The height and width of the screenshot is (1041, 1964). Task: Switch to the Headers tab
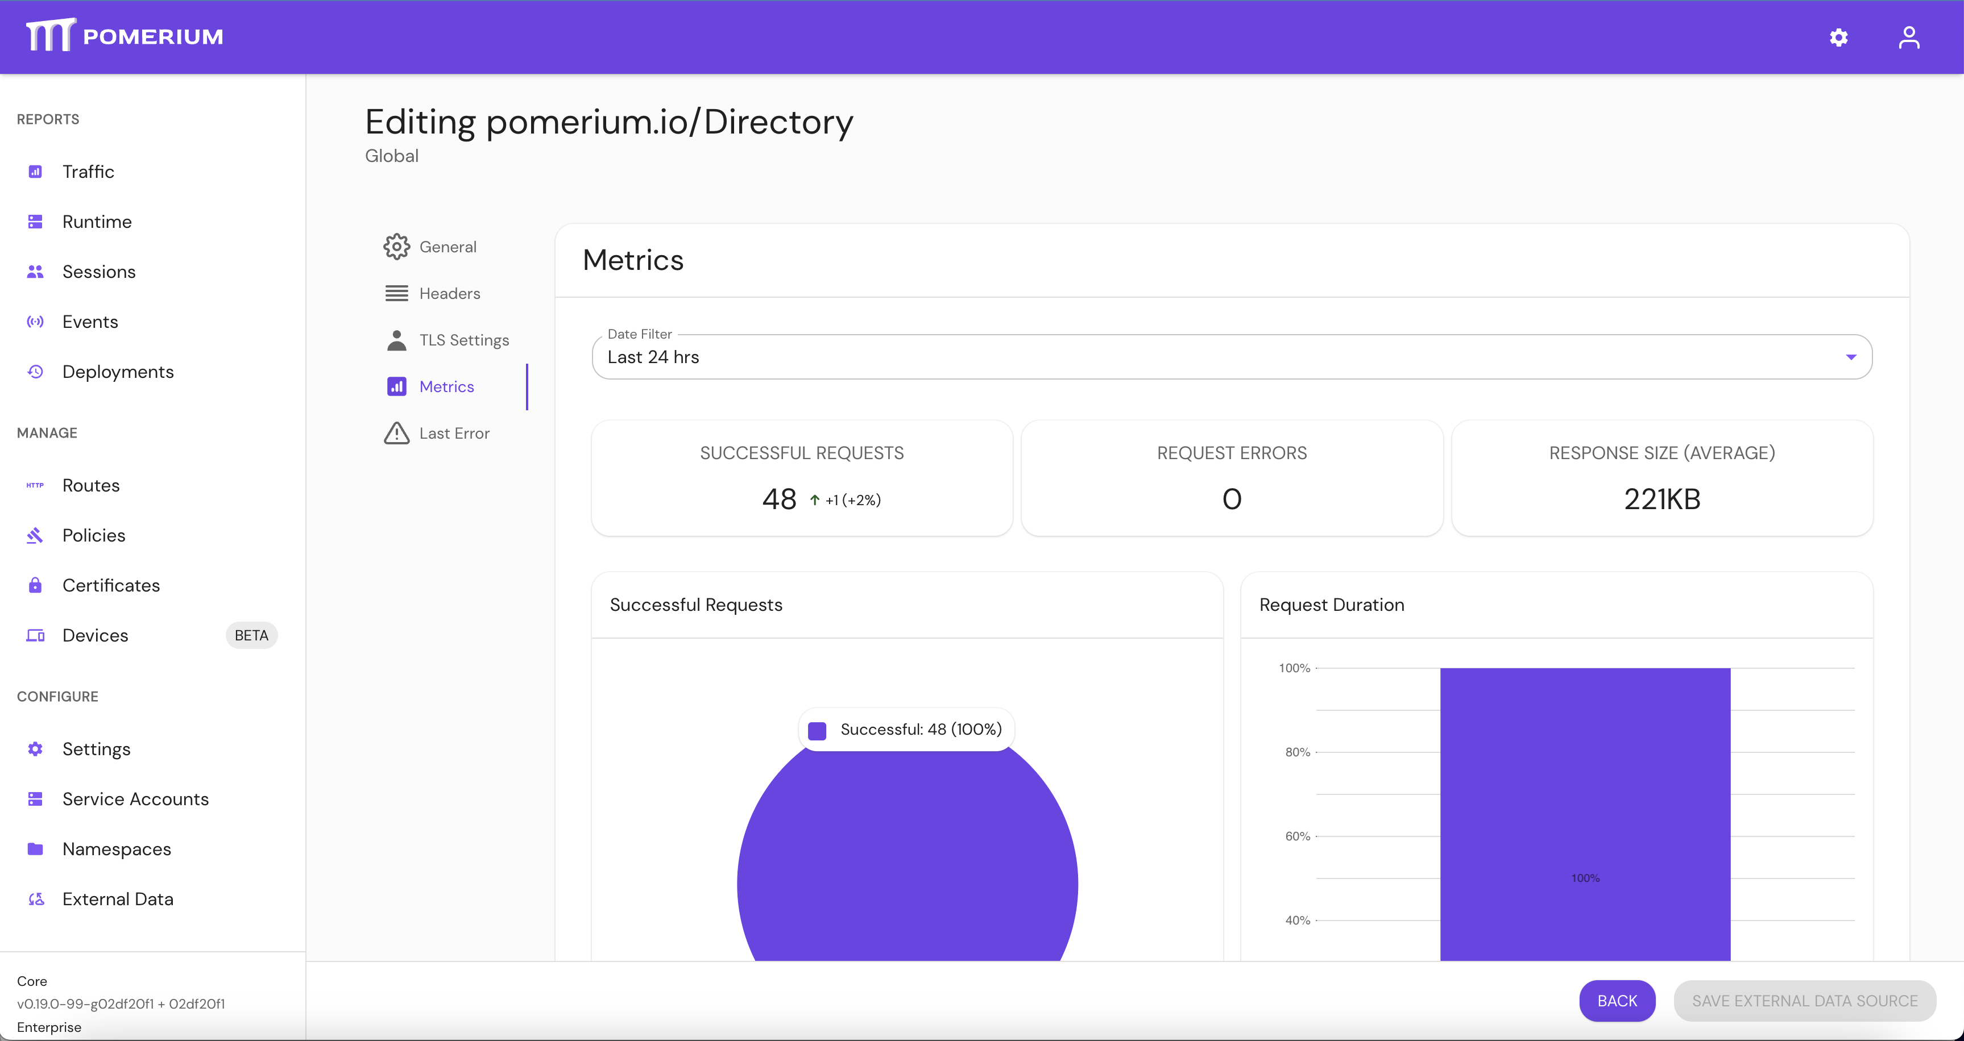point(449,293)
